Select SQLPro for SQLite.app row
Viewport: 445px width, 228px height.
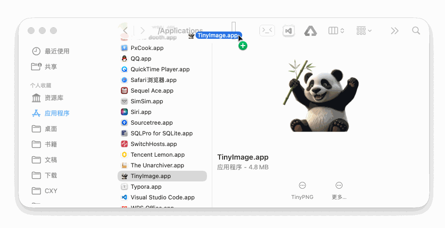pyautogui.click(x=162, y=133)
